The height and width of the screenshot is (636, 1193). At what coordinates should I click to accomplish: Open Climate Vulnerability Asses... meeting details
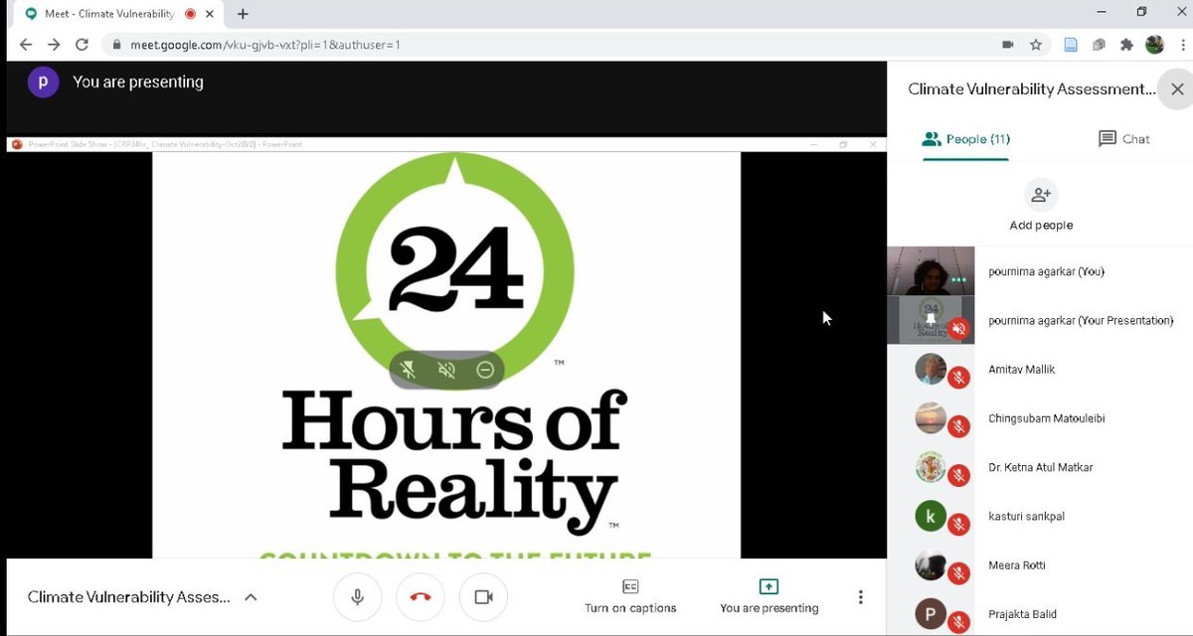point(128,597)
